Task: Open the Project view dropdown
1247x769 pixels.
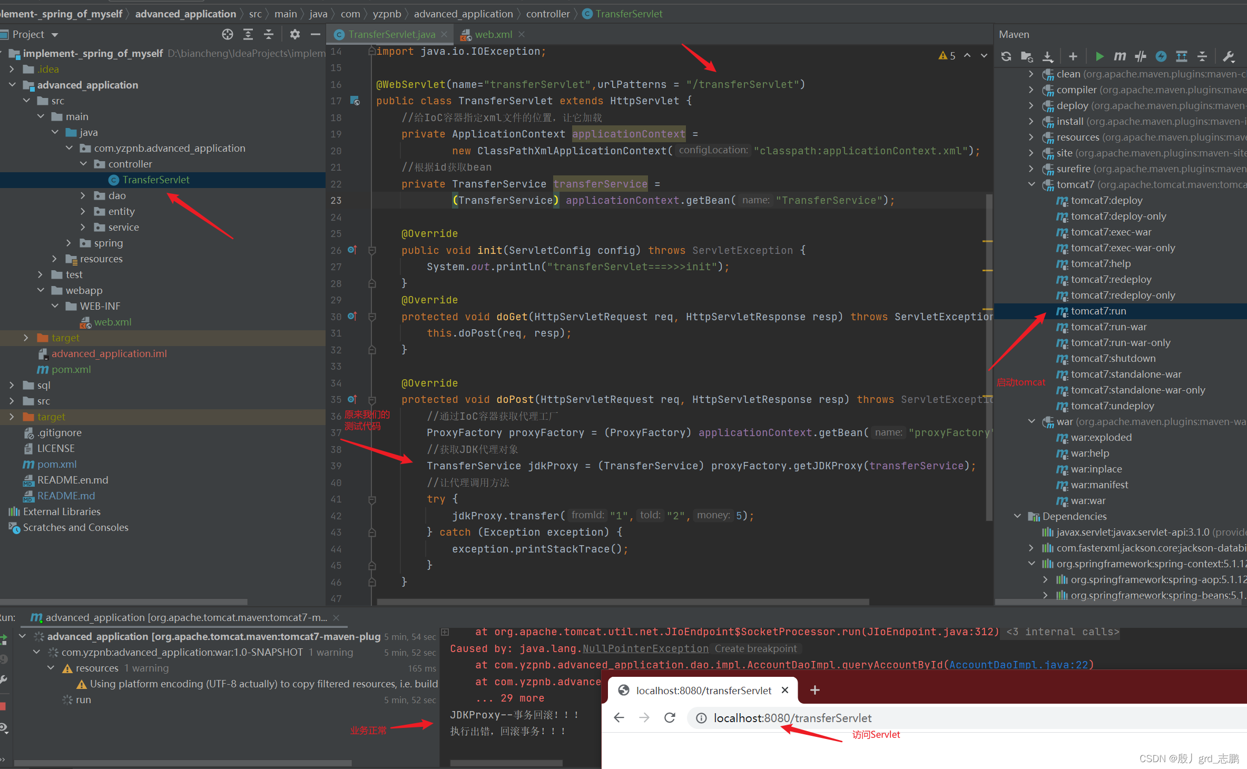Action: tap(55, 35)
